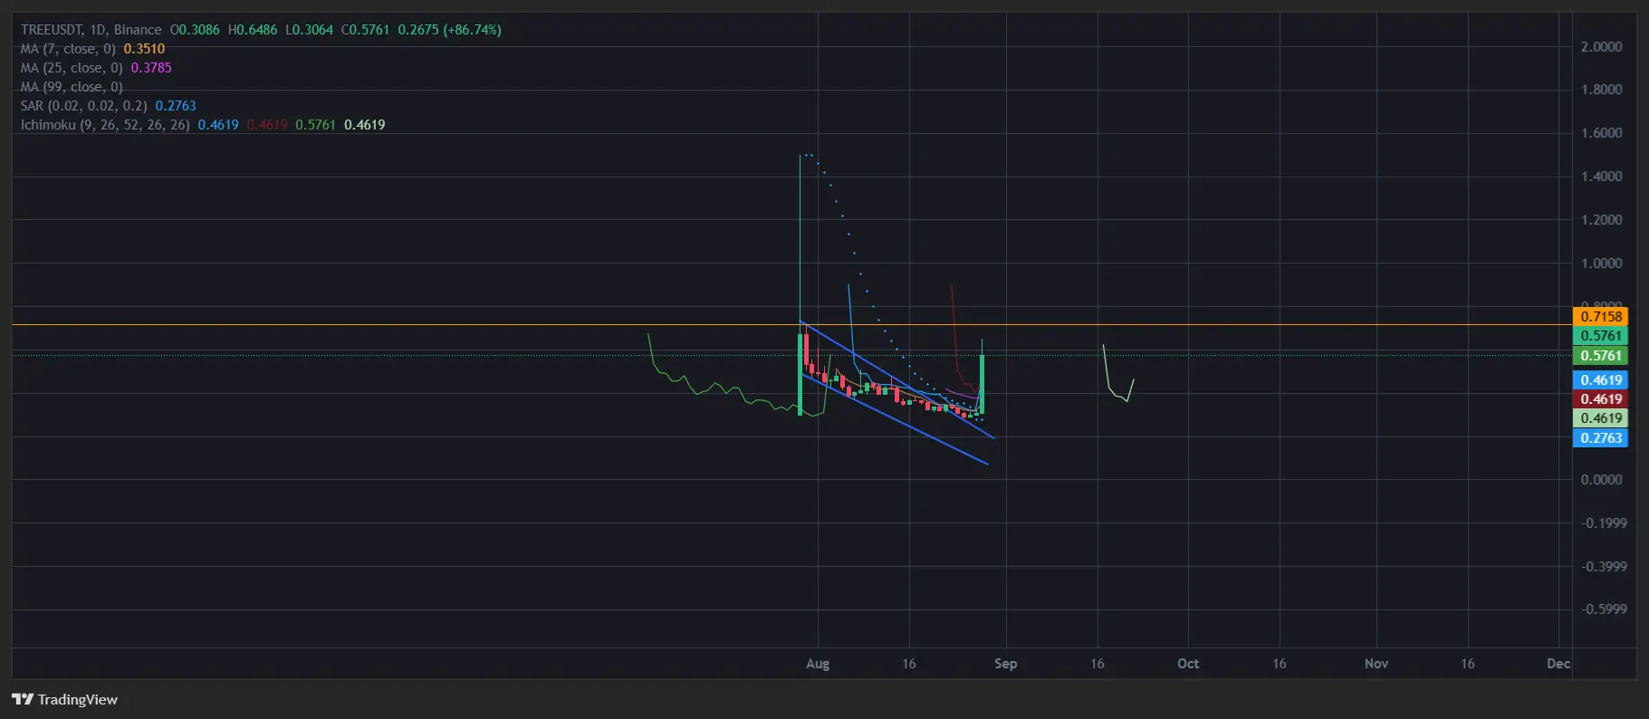Viewport: 1649px width, 719px height.
Task: Click the blue 0.2763 SAR price label
Action: [x=1600, y=438]
